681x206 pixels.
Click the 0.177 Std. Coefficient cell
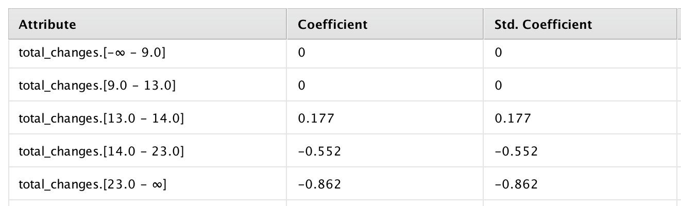[x=580, y=117]
